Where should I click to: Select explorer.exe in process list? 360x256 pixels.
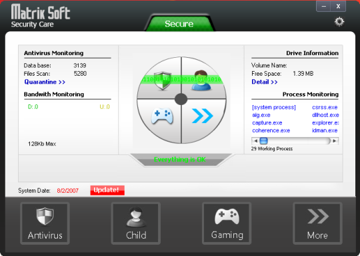click(325, 123)
